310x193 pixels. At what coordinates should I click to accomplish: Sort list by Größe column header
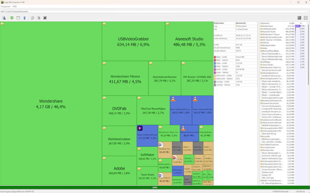pos(292,23)
